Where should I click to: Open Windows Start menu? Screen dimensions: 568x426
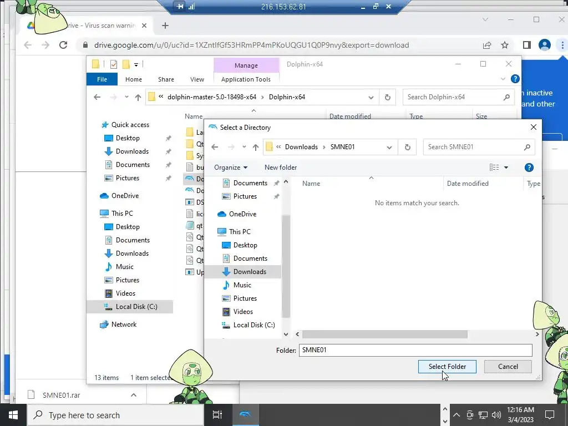point(13,415)
